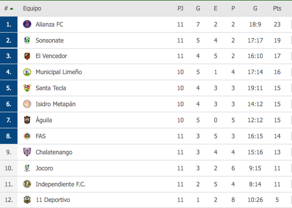Screen dimensions: 292x208
Task: Open the Alianza FC team name link
Action: click(x=49, y=24)
